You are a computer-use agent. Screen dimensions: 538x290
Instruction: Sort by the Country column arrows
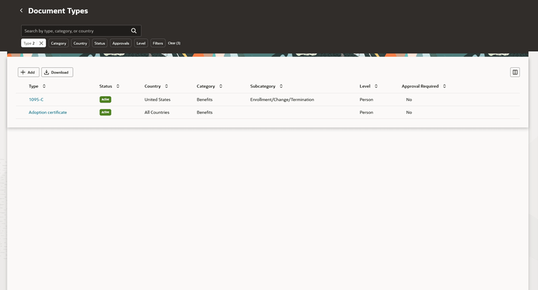pos(167,86)
